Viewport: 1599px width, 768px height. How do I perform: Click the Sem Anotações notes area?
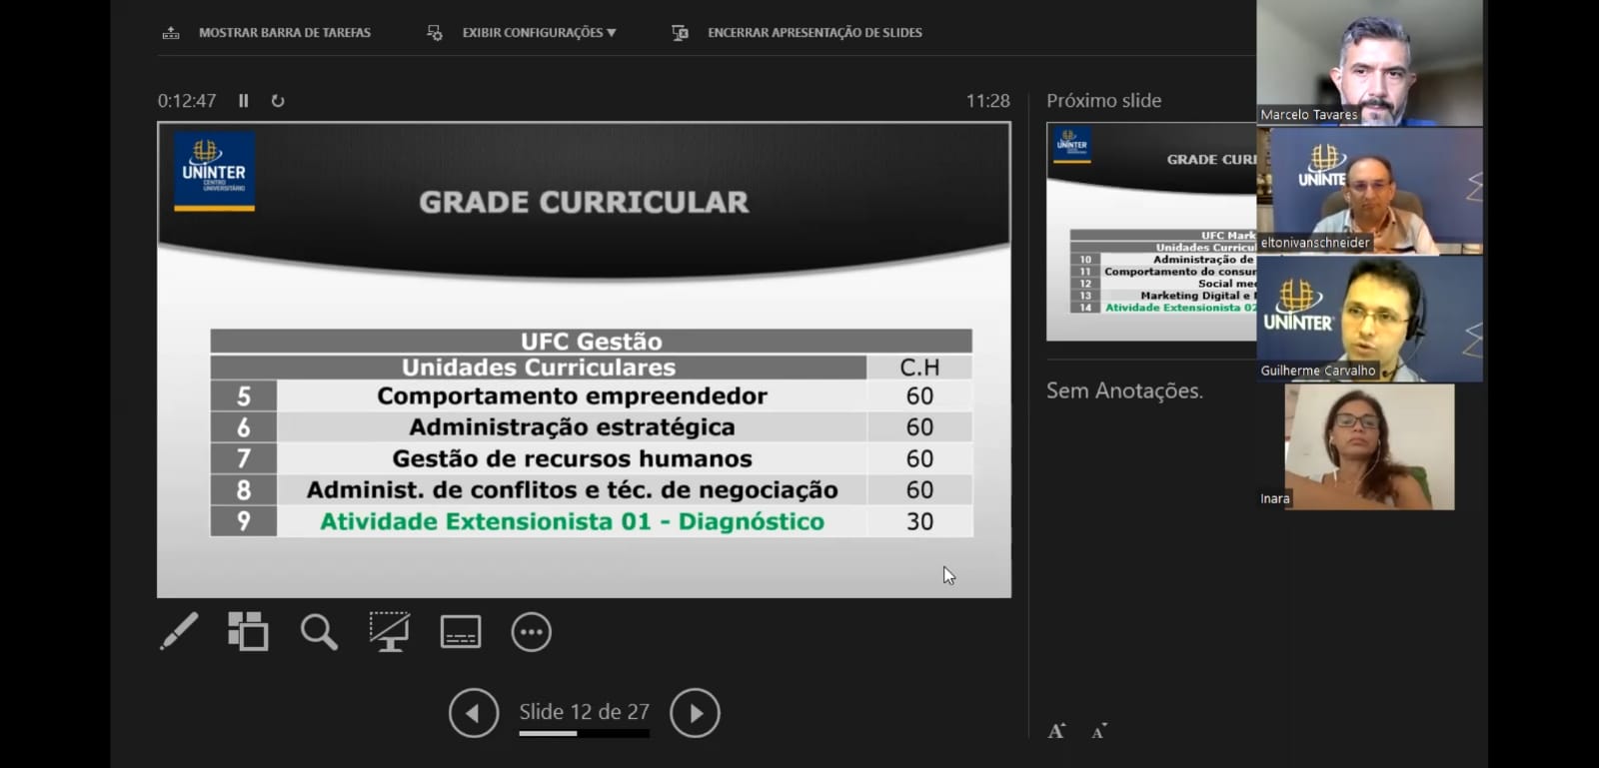(x=1124, y=390)
